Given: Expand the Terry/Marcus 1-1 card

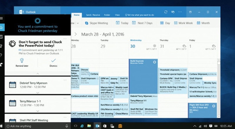Looking at the screenshot, I should 38,111.
